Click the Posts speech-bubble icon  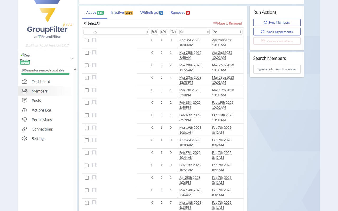pyautogui.click(x=25, y=100)
